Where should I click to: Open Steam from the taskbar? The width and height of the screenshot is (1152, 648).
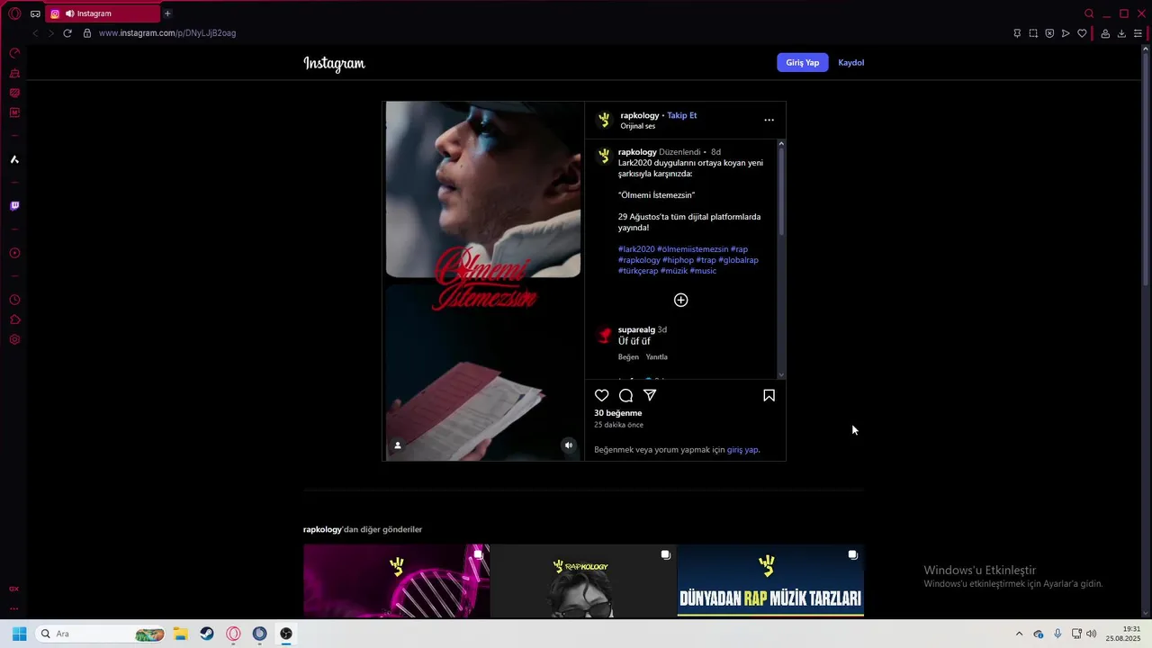point(207,634)
